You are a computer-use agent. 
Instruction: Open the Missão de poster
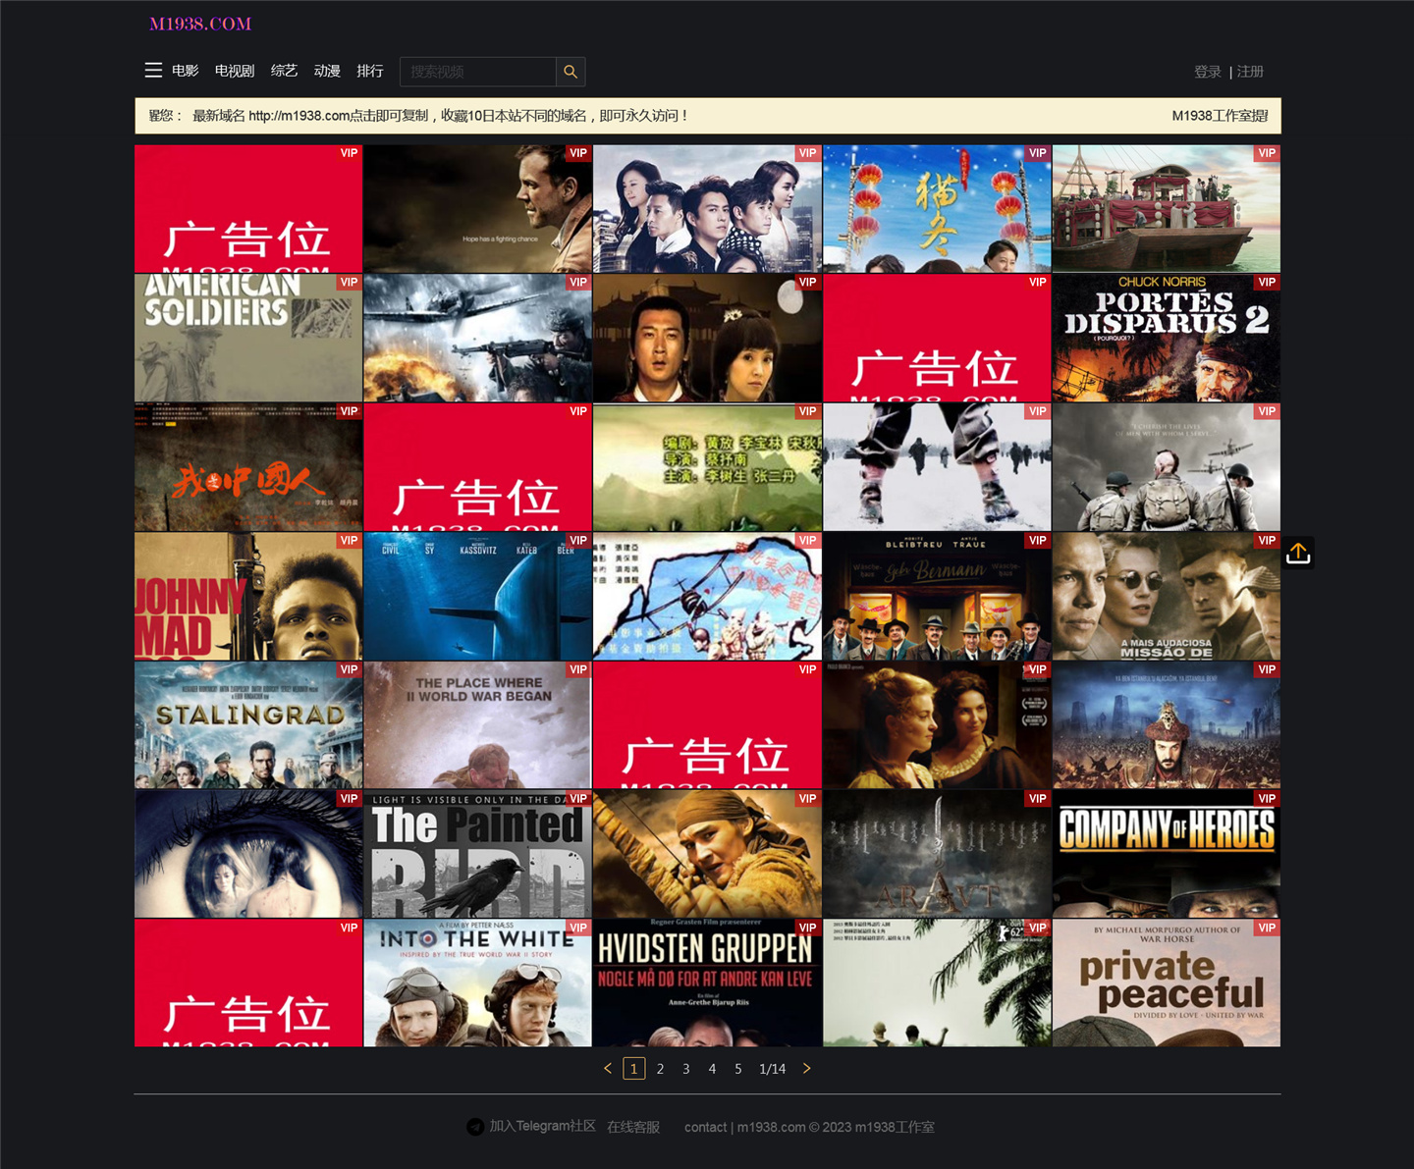[x=1167, y=596]
